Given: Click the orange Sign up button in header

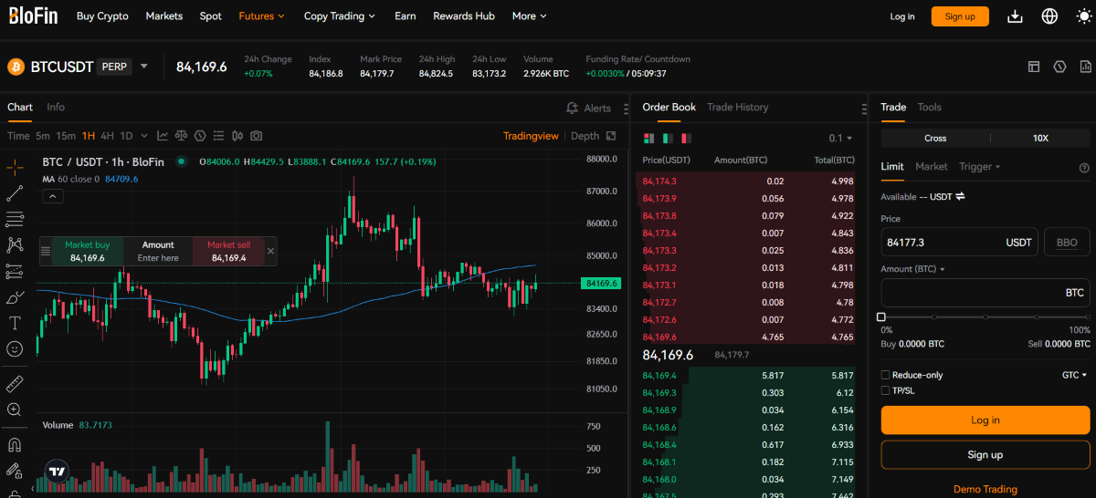Looking at the screenshot, I should 960,16.
